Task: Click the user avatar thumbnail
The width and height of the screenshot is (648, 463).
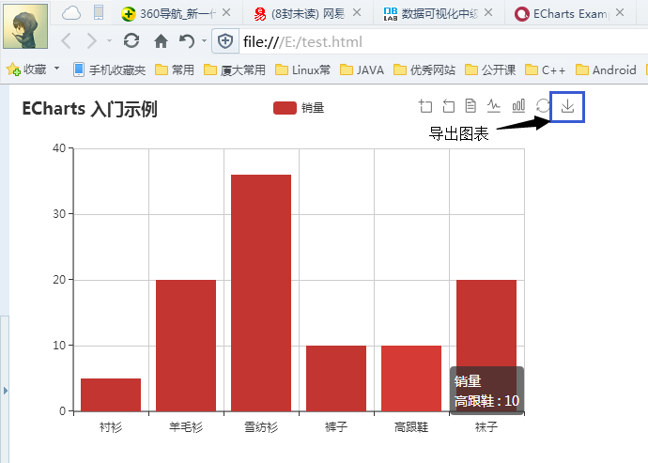Action: click(x=26, y=27)
